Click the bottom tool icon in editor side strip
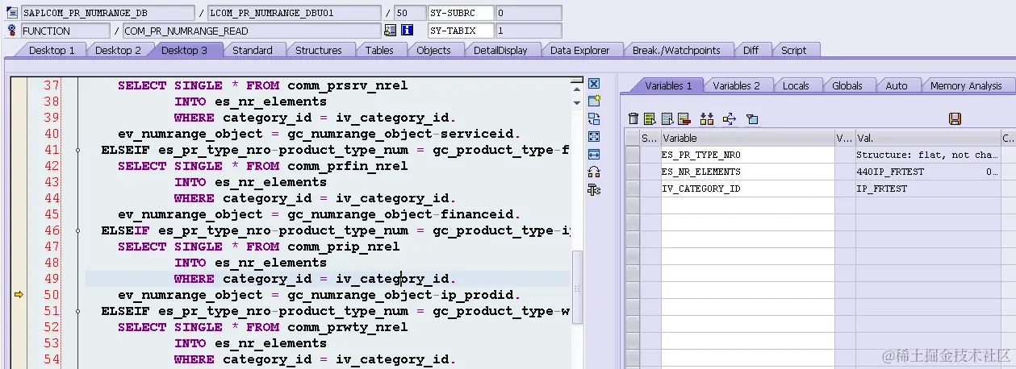 coord(594,189)
